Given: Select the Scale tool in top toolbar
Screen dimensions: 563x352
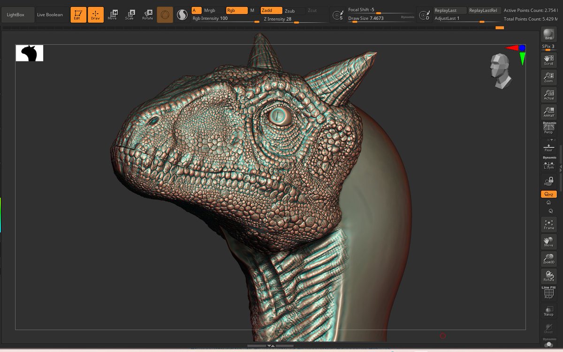Looking at the screenshot, I should pos(129,15).
